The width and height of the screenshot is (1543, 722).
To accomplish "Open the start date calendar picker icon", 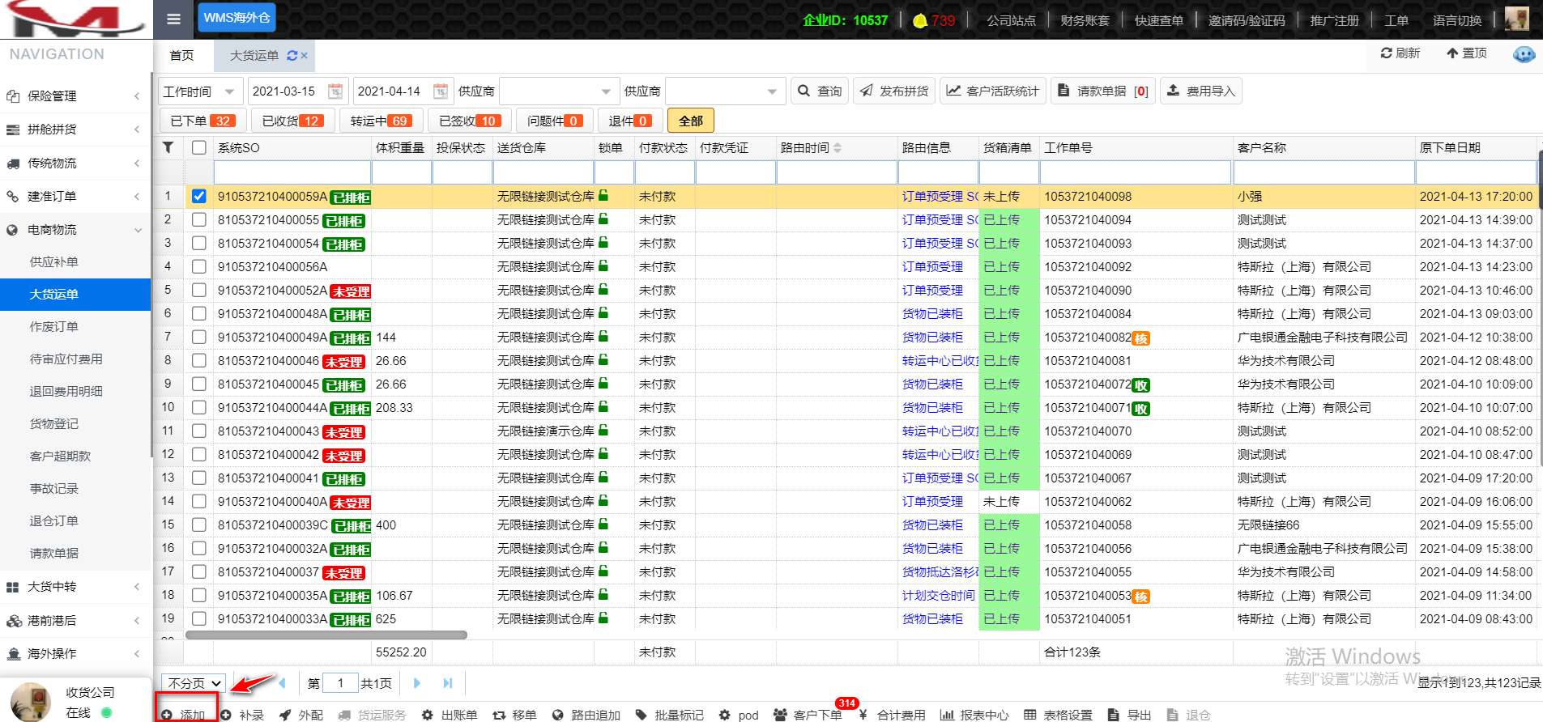I will (x=335, y=91).
